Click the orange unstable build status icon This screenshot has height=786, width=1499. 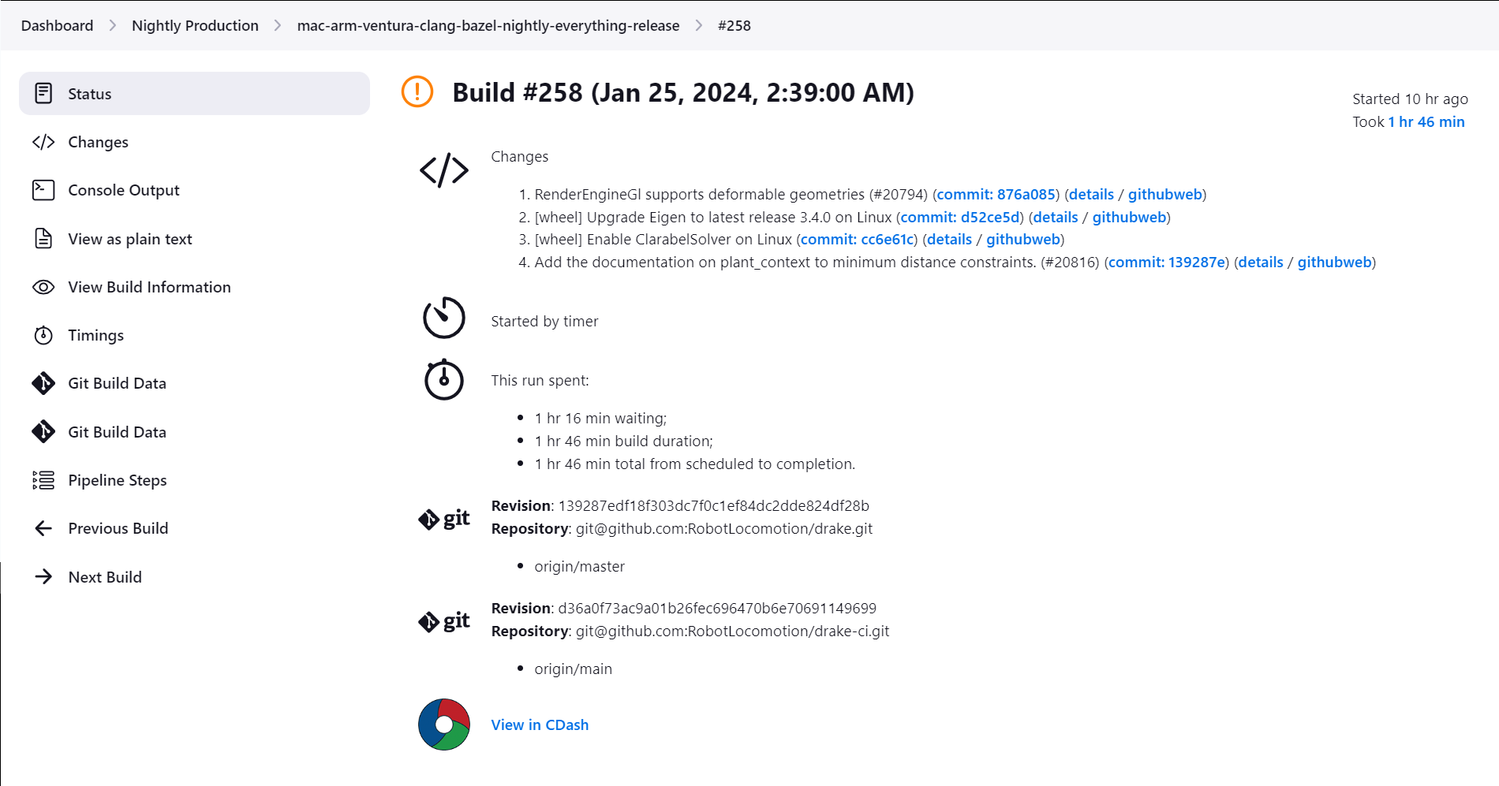(417, 91)
